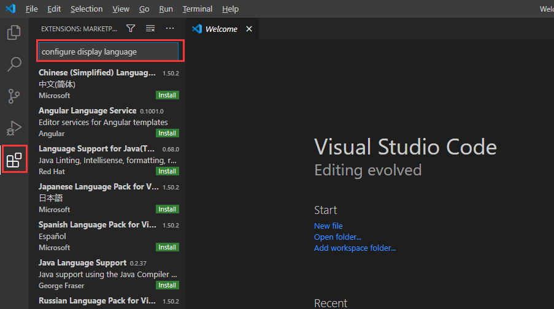
Task: Select the Welcome editor tab
Action: 221,29
